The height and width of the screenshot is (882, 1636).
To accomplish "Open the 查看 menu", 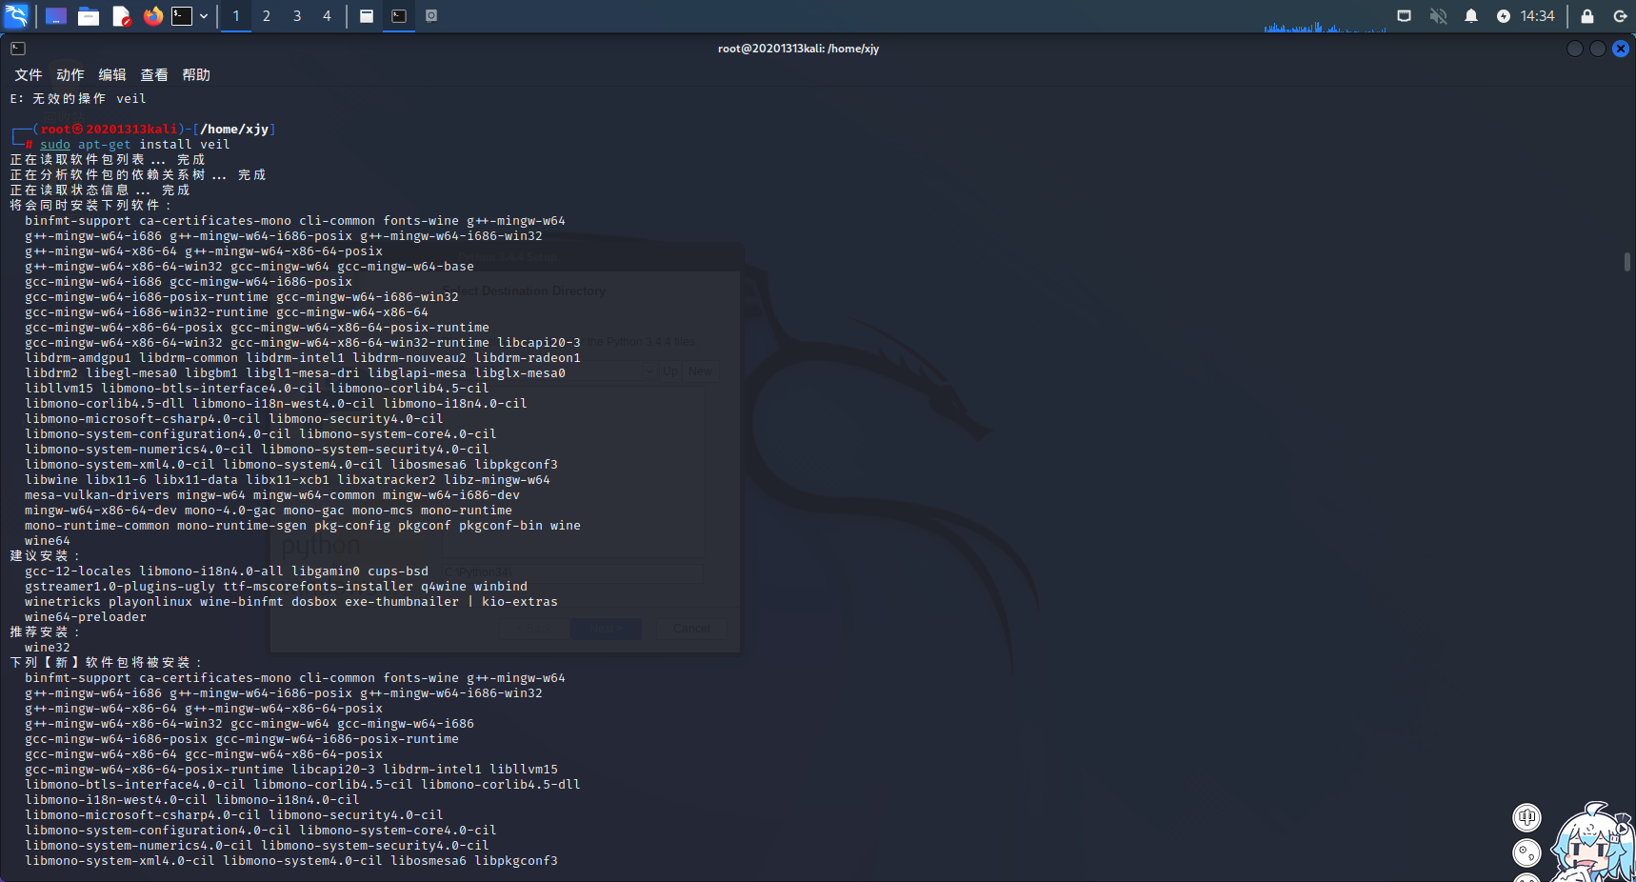I will click(154, 75).
